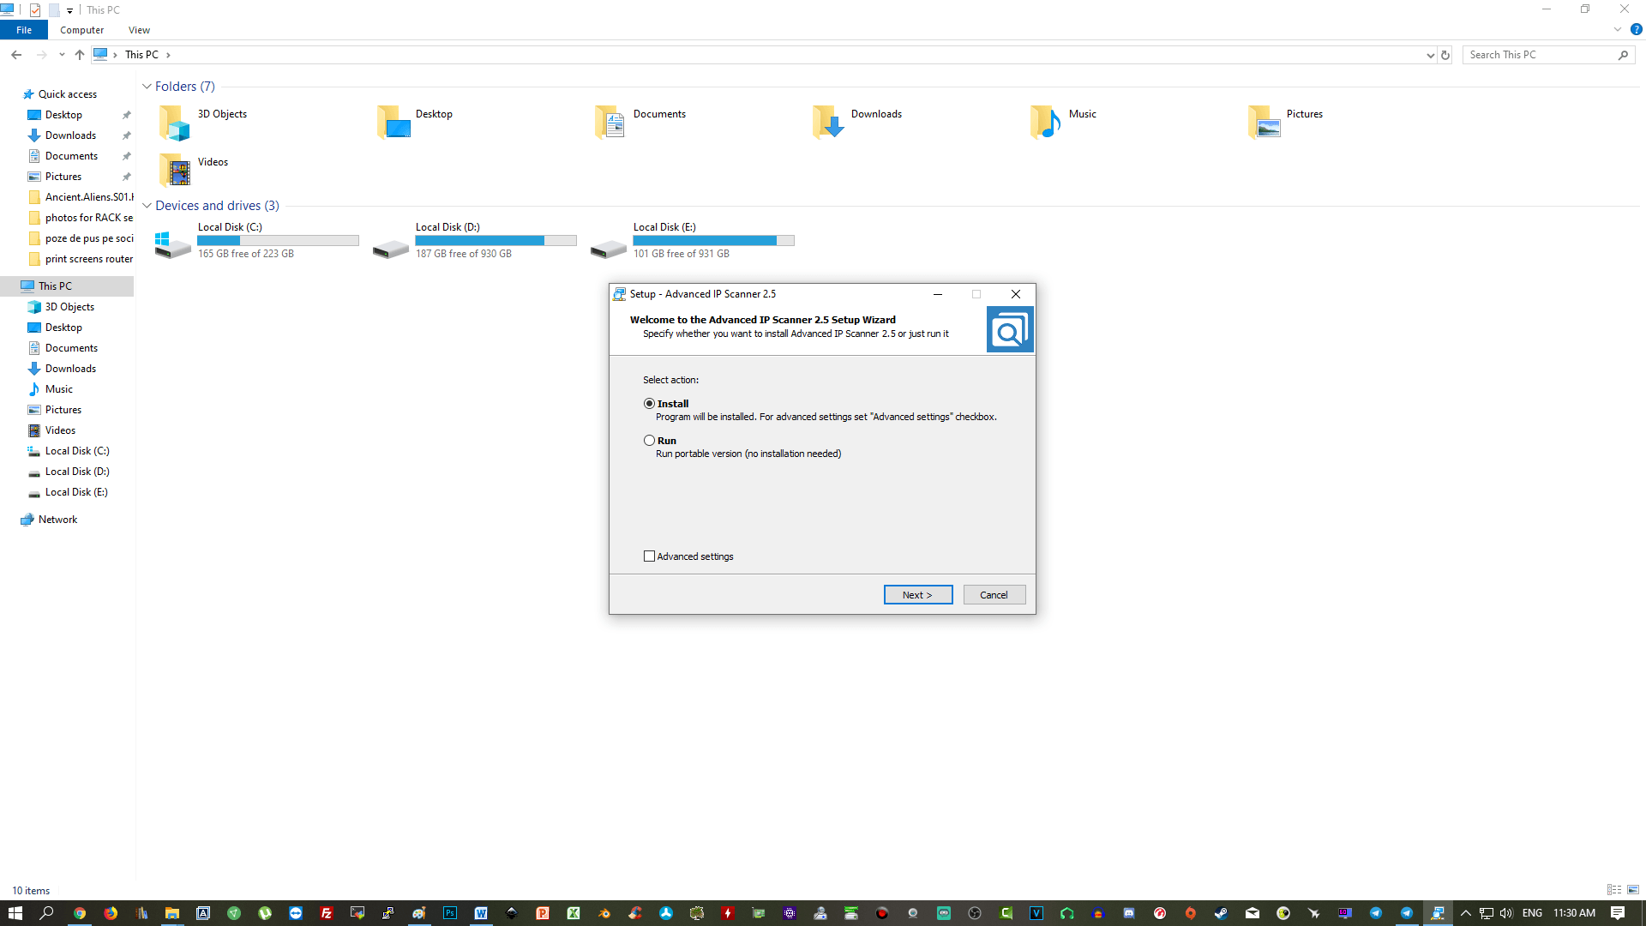The width and height of the screenshot is (1646, 926).
Task: Open Customize Quick Access Toolbar dropdown
Action: (x=70, y=10)
